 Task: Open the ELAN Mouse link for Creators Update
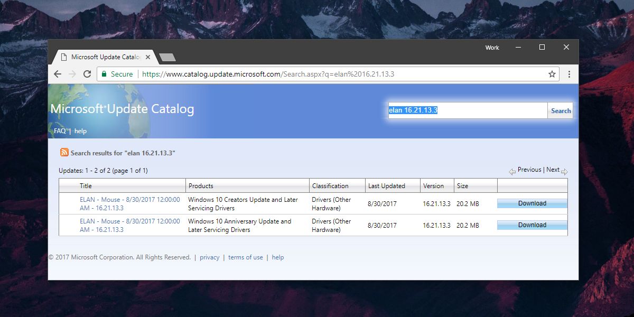tap(130, 204)
